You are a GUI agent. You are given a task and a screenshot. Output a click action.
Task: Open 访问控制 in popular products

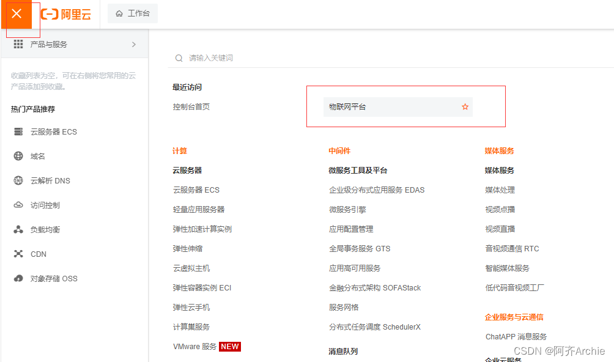pos(45,205)
